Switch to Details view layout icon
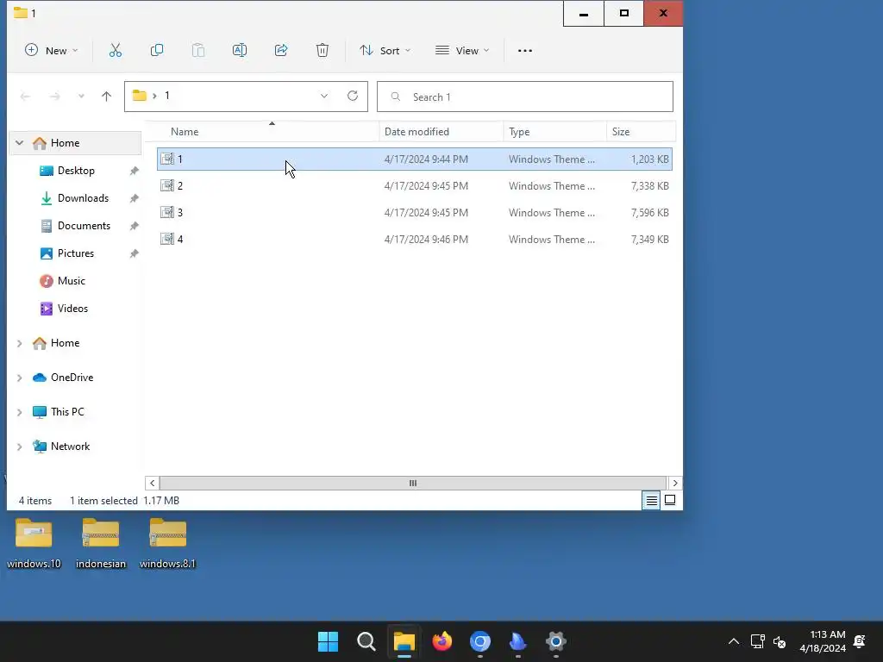Image resolution: width=883 pixels, height=662 pixels. pyautogui.click(x=652, y=500)
